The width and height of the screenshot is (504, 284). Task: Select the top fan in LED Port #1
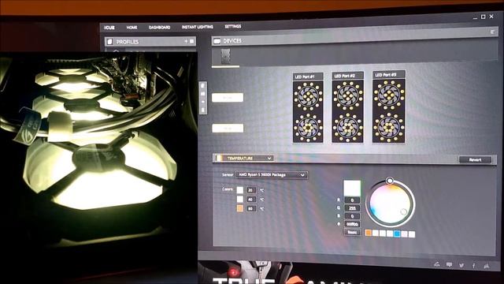(x=308, y=96)
